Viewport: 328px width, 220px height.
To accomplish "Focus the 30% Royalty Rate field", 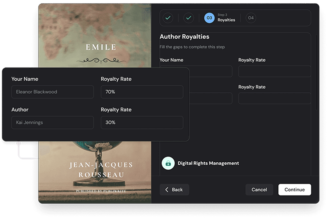I will 142,123.
